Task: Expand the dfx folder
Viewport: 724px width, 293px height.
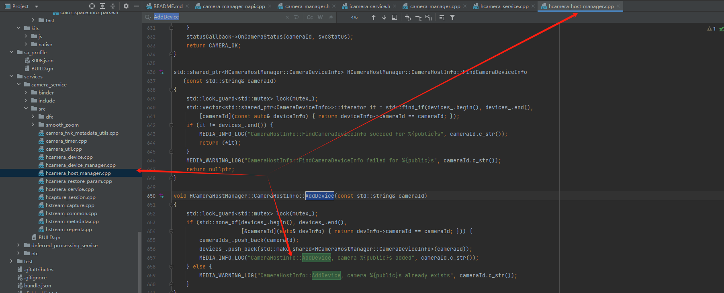Action: point(33,117)
